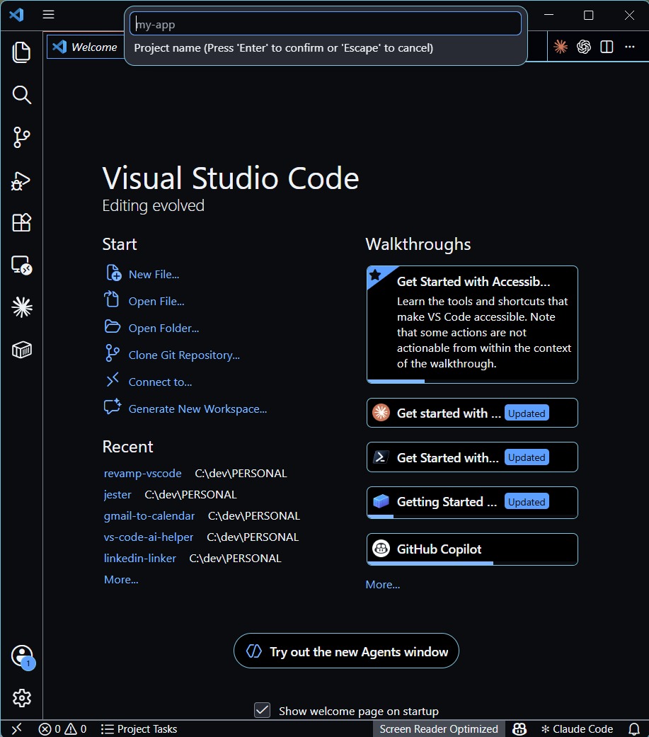649x737 pixels.
Task: Click Screen Reader Optimized status item
Action: pyautogui.click(x=439, y=729)
